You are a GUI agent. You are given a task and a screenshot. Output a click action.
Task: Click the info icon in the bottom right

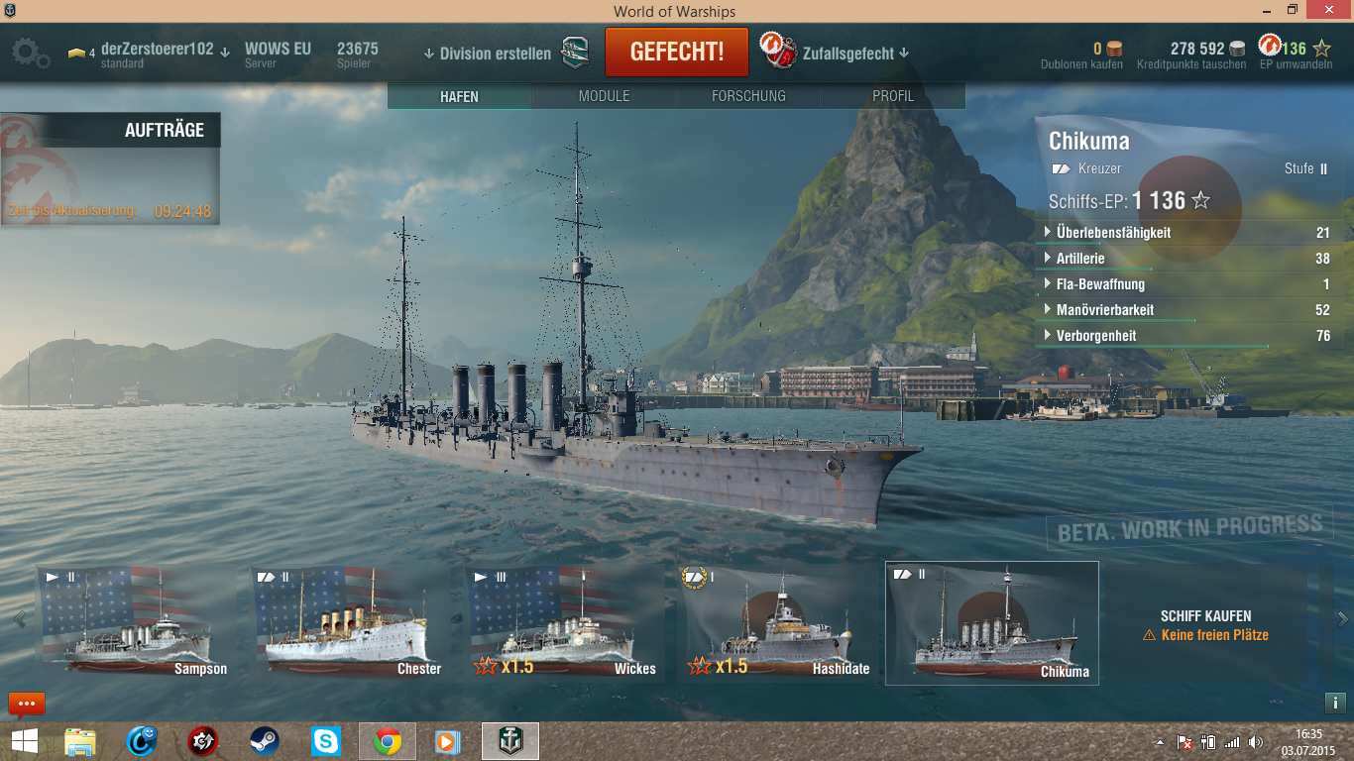[x=1334, y=703]
